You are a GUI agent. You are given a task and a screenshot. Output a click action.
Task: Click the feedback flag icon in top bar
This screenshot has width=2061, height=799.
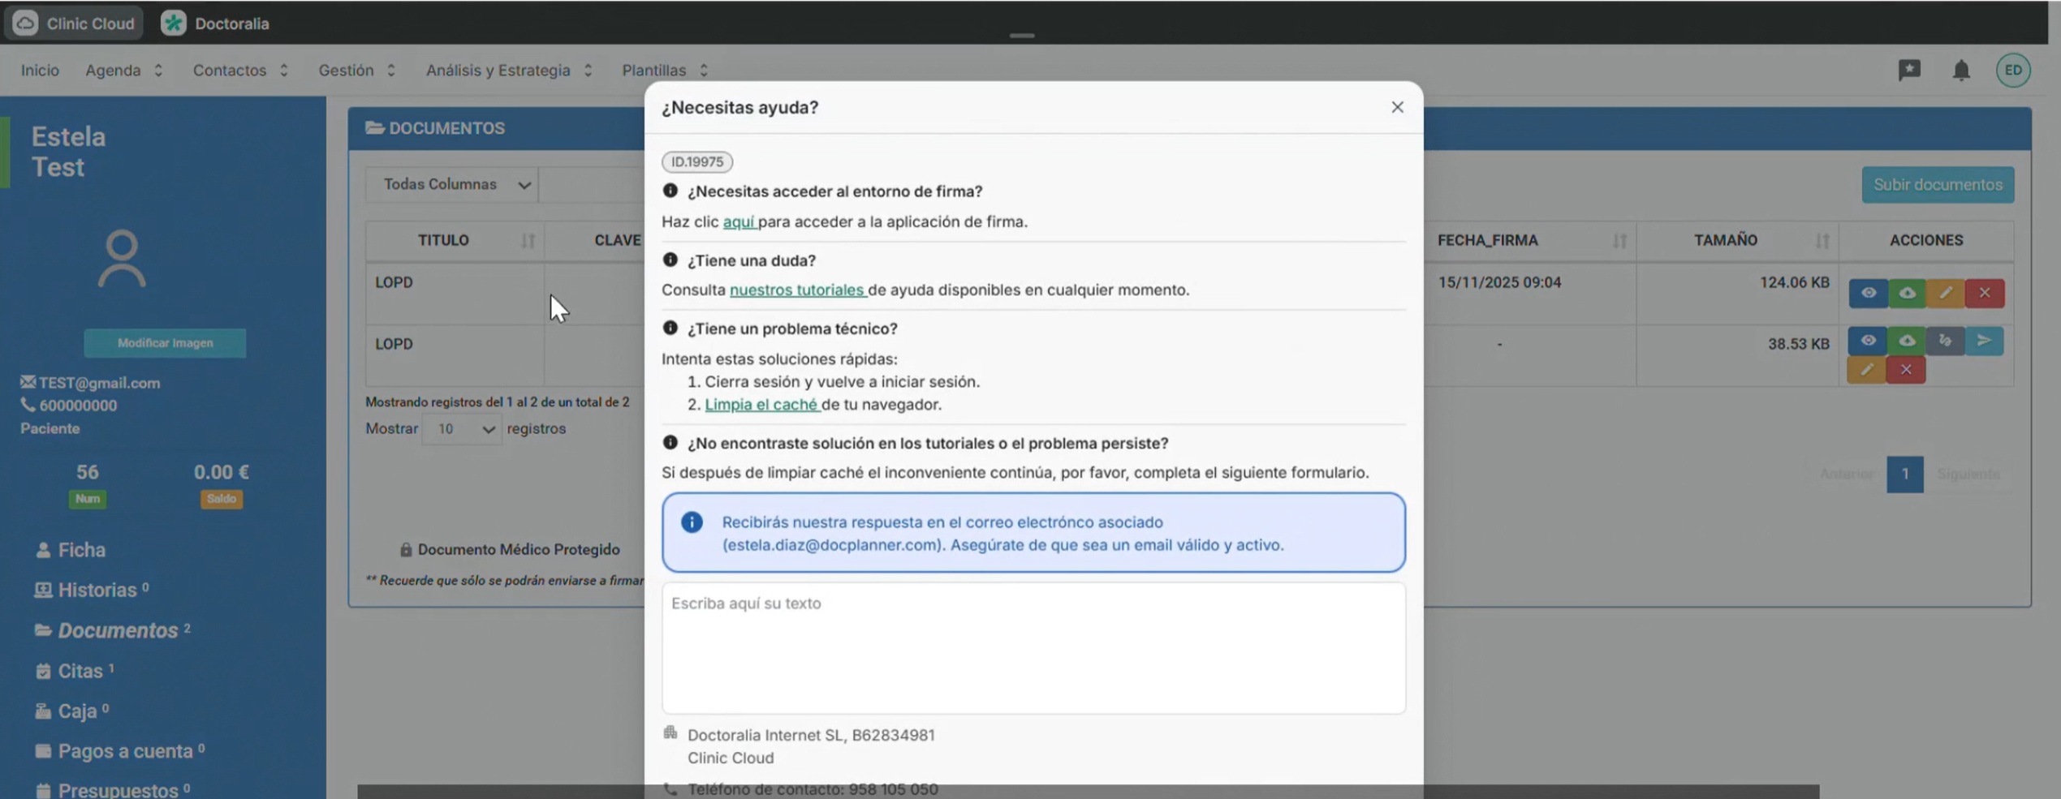click(x=1909, y=71)
